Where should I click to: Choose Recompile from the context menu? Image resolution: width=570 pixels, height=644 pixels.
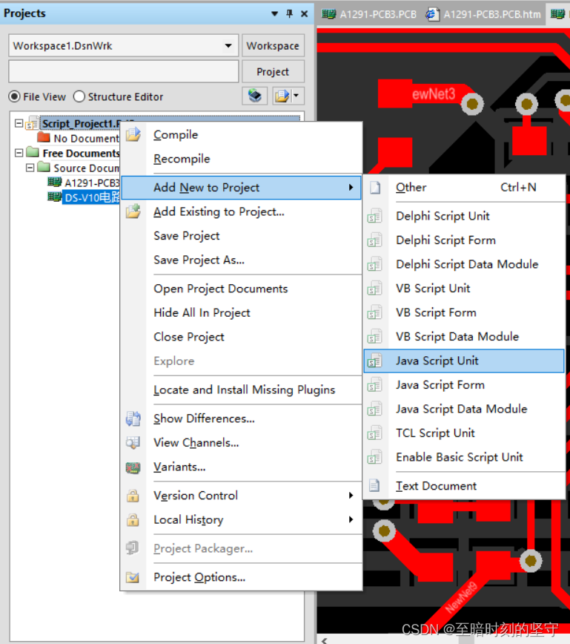[242, 159]
